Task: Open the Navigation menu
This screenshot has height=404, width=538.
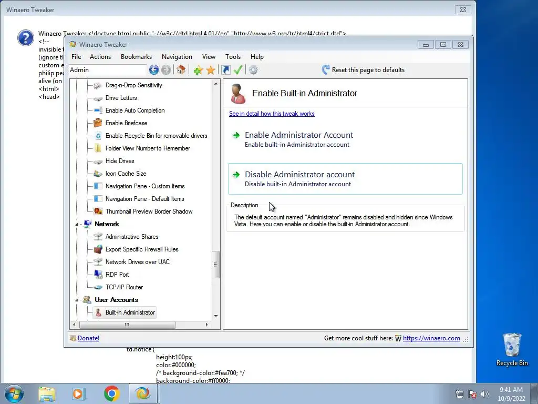Action: click(177, 57)
